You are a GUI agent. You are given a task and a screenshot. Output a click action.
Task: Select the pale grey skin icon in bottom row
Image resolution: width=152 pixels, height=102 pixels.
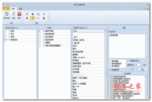click(38, 18)
